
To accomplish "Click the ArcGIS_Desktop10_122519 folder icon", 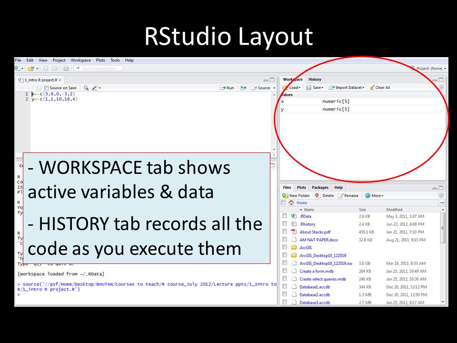I will [x=294, y=255].
